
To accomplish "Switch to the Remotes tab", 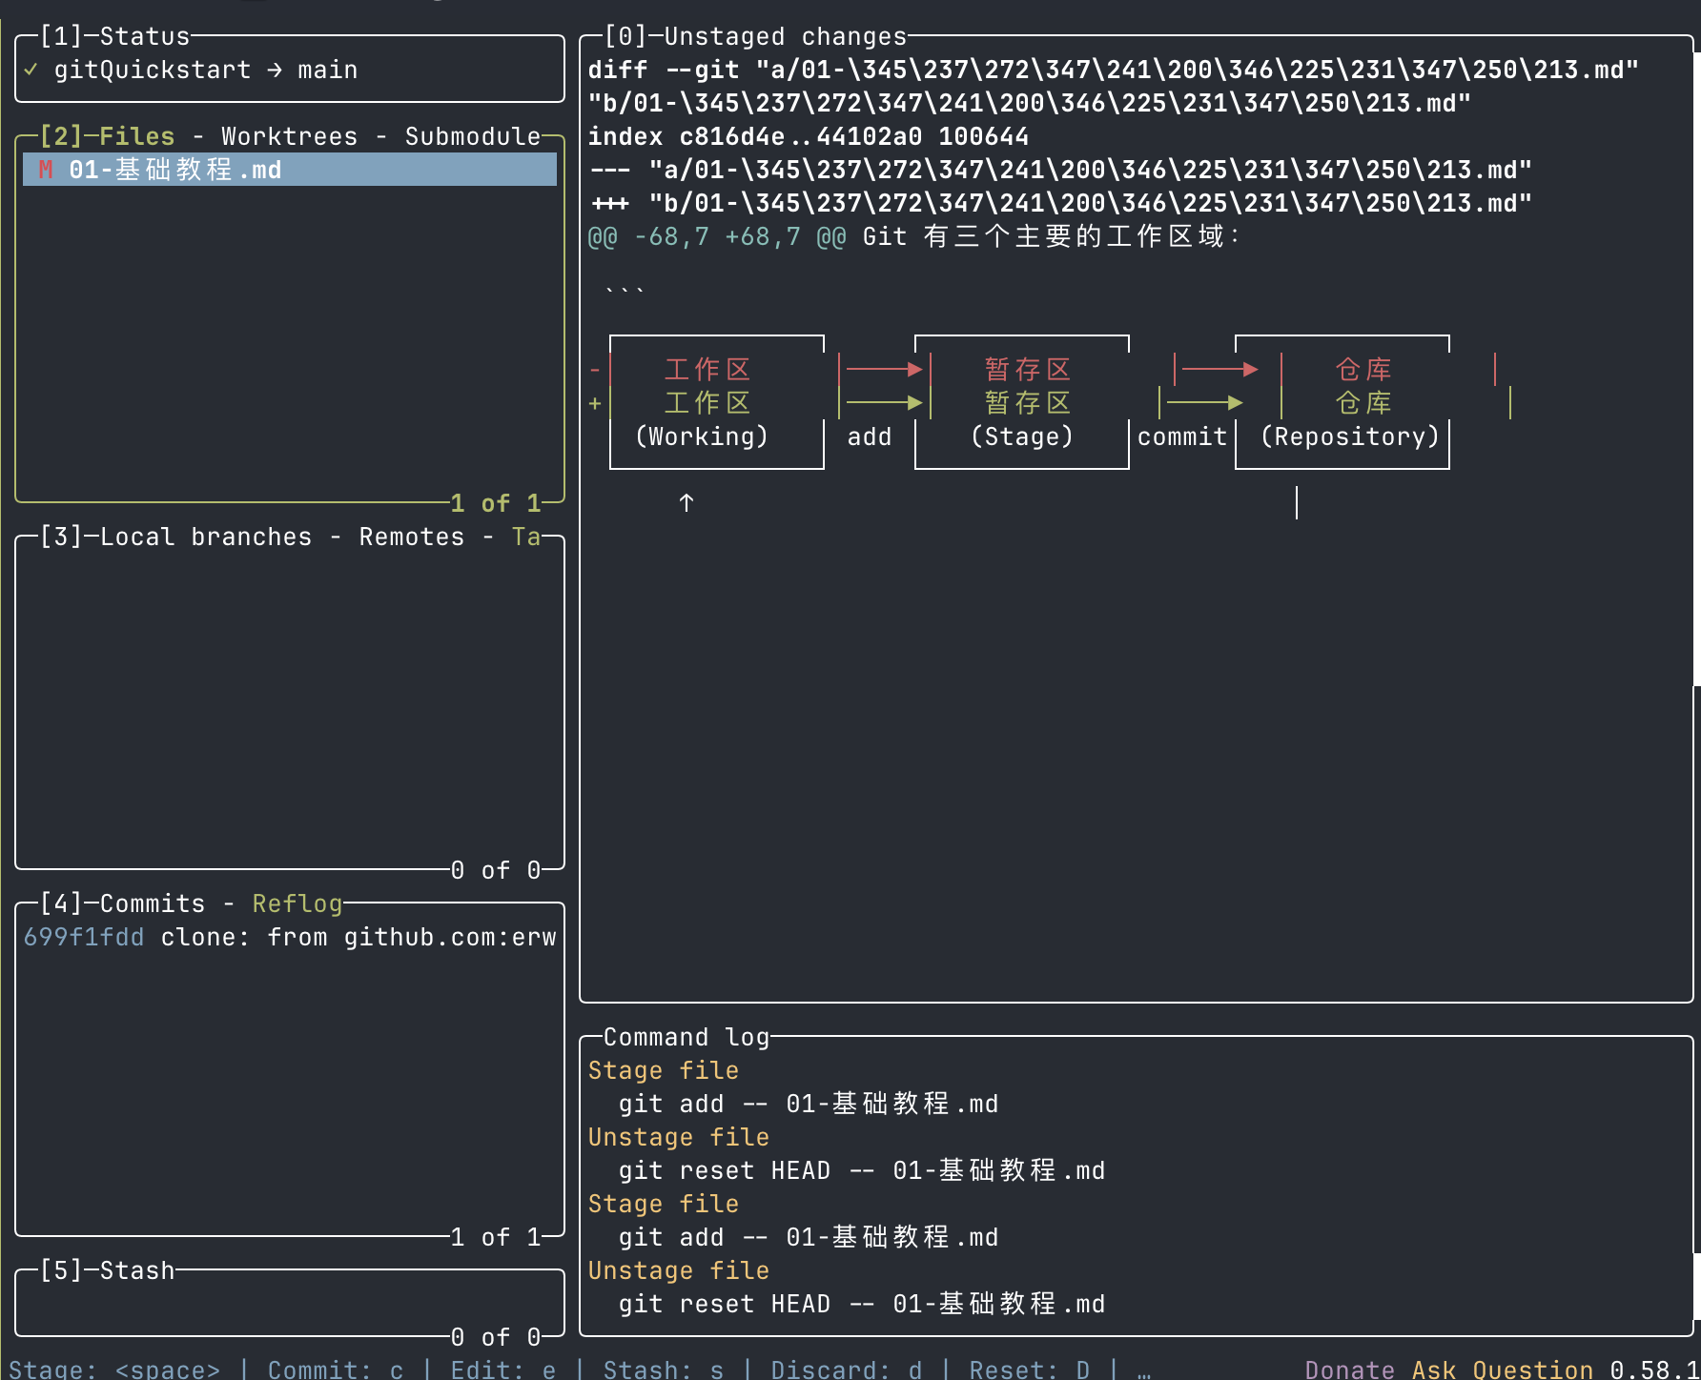I will (411, 537).
